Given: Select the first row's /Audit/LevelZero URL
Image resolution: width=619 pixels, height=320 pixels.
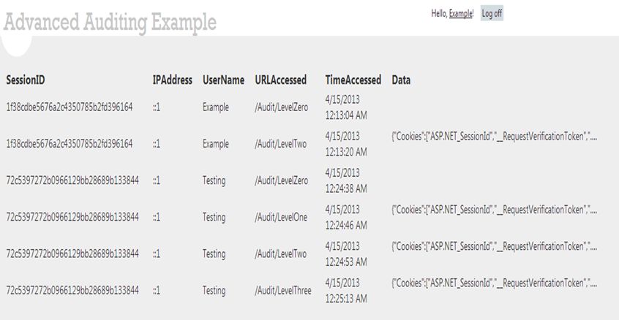Looking at the screenshot, I should pos(281,107).
